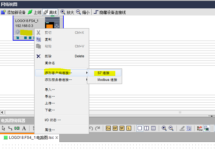Select S7 连接 in submenu
Screen dimensions: 215x150
coord(104,73)
